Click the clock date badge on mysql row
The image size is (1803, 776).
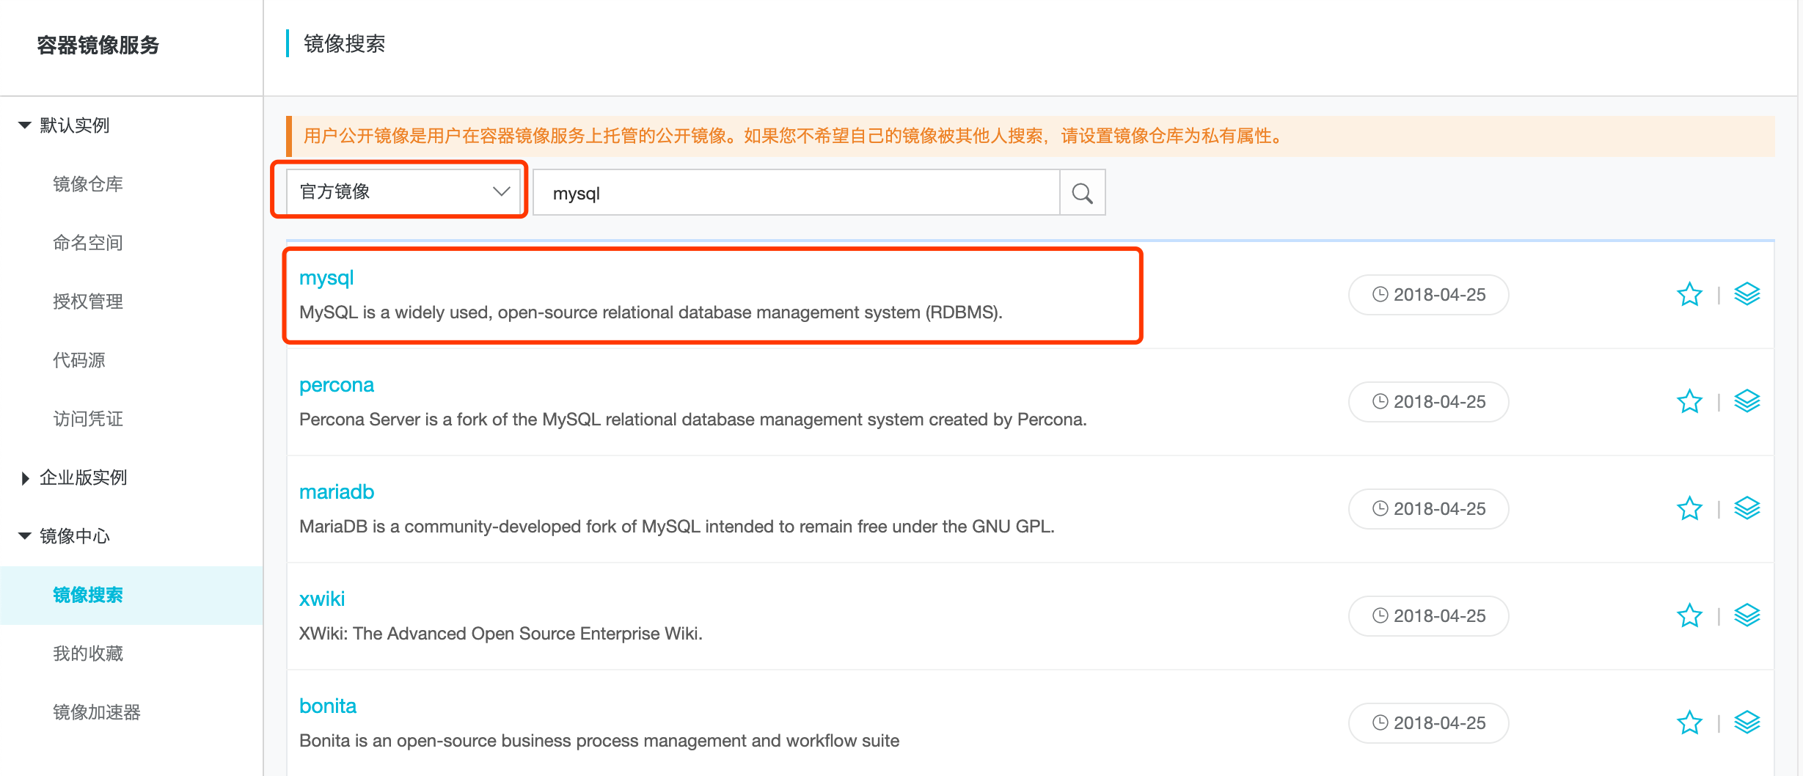pyautogui.click(x=1427, y=294)
